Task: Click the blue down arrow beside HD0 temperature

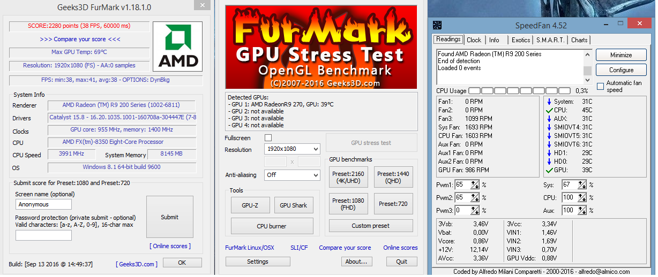Action: 549,161
